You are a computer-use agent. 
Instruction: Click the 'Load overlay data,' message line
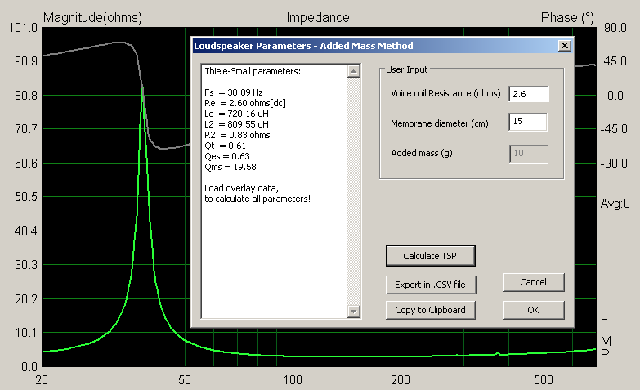(x=241, y=188)
